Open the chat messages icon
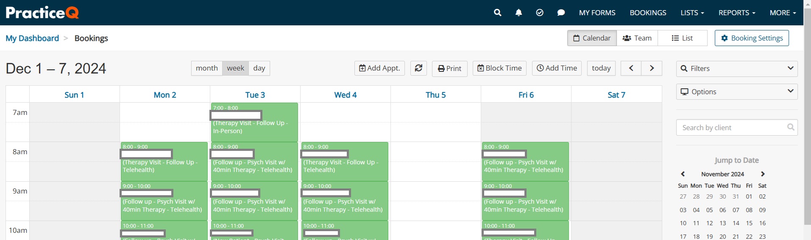Screen dimensions: 811x240 (561, 13)
